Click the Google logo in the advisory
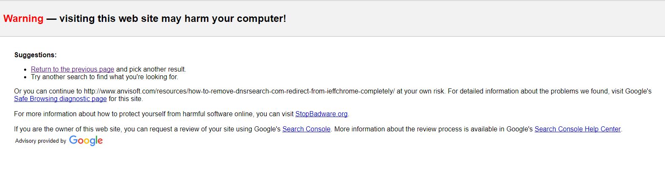 86,141
